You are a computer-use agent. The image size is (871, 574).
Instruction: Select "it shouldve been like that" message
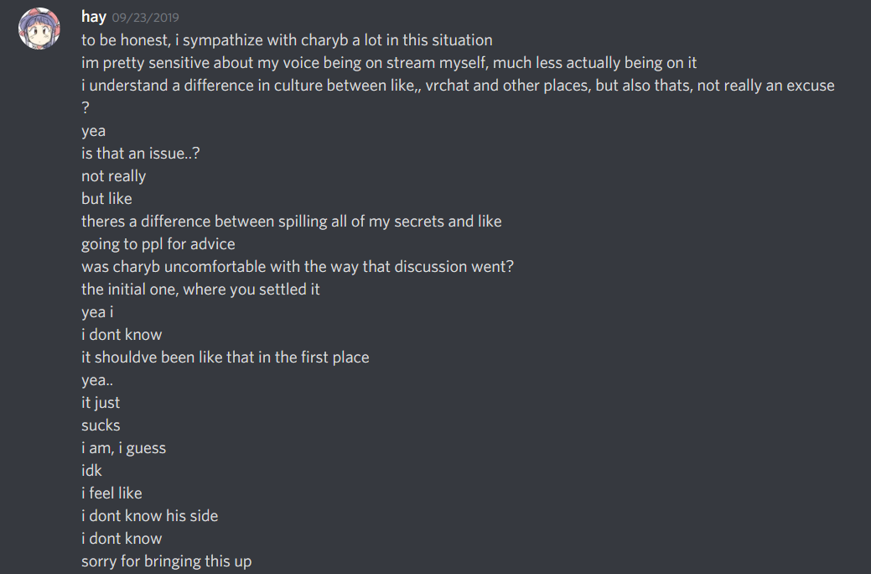click(x=225, y=357)
